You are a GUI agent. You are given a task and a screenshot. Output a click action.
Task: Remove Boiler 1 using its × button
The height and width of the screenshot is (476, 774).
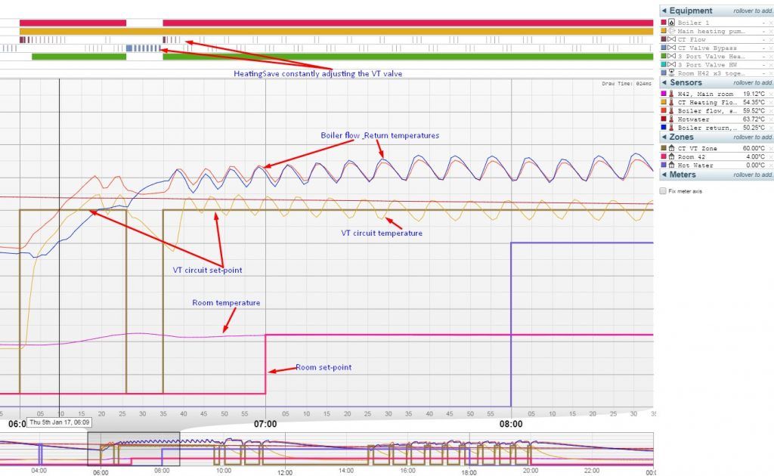coord(770,21)
